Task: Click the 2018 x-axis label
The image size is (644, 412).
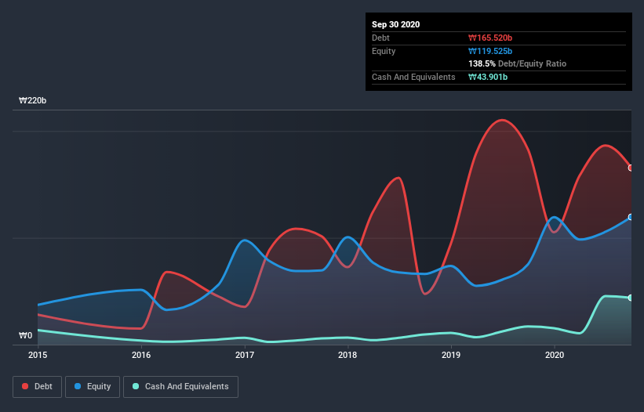Action: pyautogui.click(x=347, y=355)
